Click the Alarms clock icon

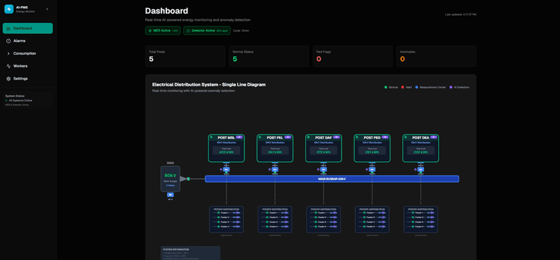coord(9,41)
